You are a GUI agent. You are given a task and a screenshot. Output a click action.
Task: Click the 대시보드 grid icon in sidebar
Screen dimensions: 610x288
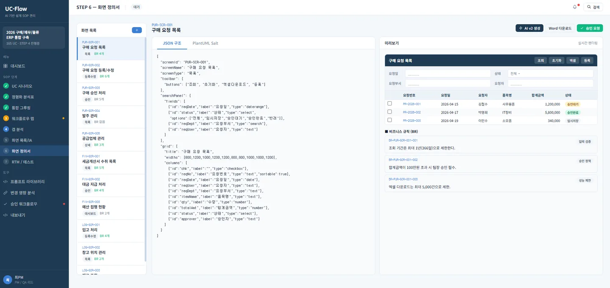coord(6,66)
